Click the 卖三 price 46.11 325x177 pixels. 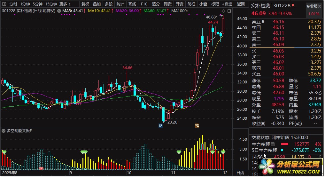click(x=278, y=33)
